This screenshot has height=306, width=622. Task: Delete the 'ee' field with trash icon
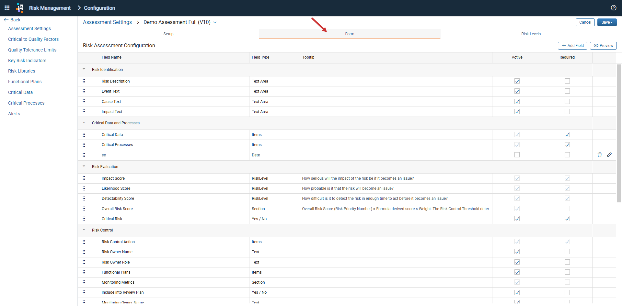click(x=600, y=155)
